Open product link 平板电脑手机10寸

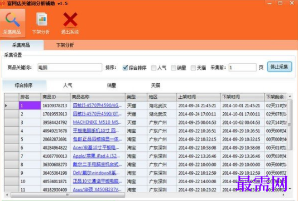(x=96, y=131)
